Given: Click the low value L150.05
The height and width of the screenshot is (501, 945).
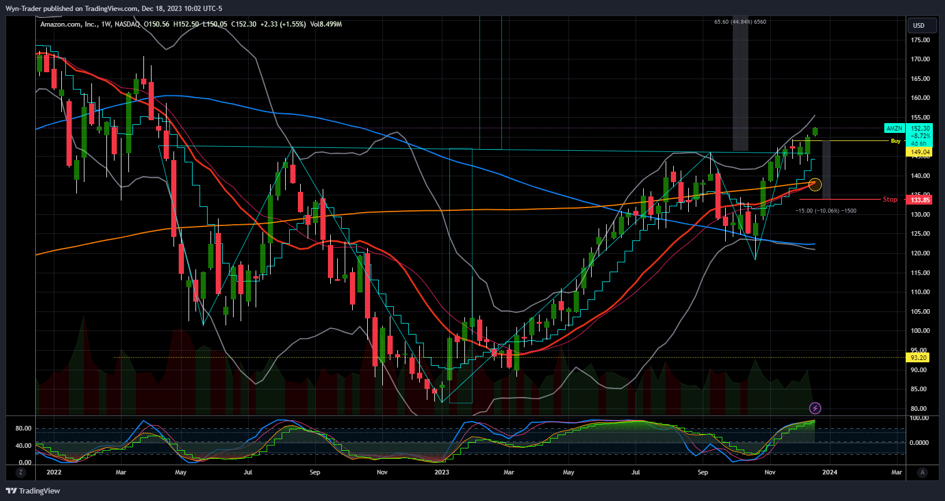Looking at the screenshot, I should pyautogui.click(x=215, y=24).
